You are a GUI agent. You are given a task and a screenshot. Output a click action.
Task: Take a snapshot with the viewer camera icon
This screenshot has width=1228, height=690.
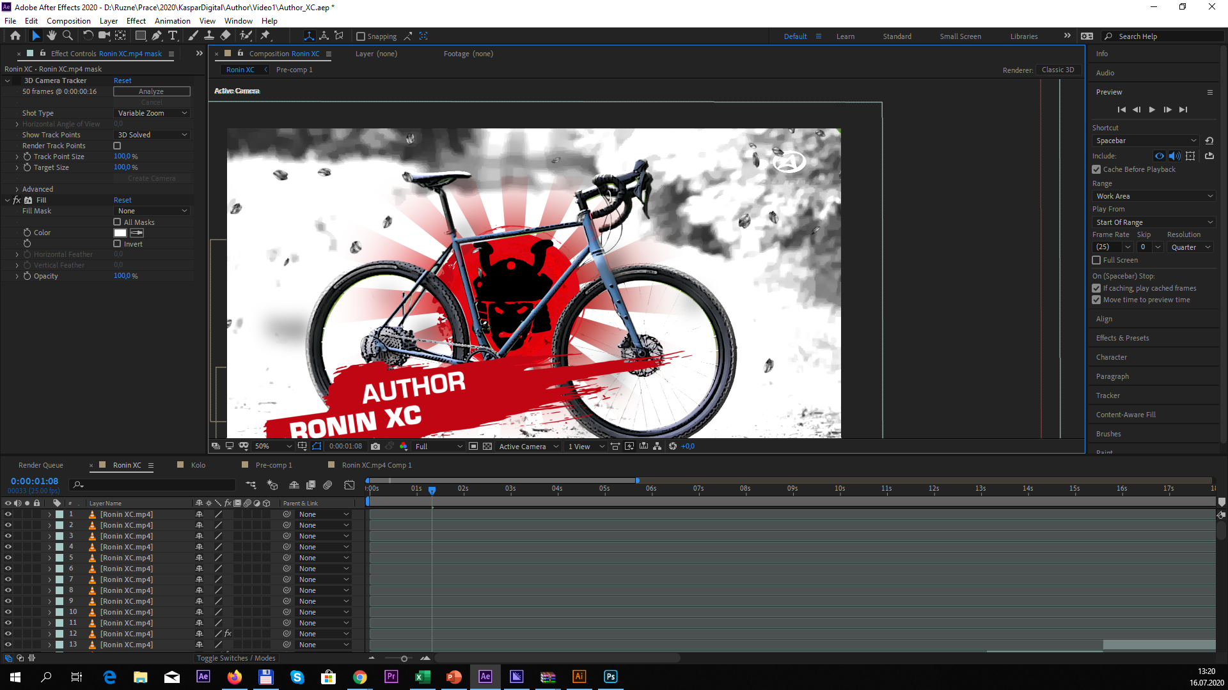click(375, 447)
